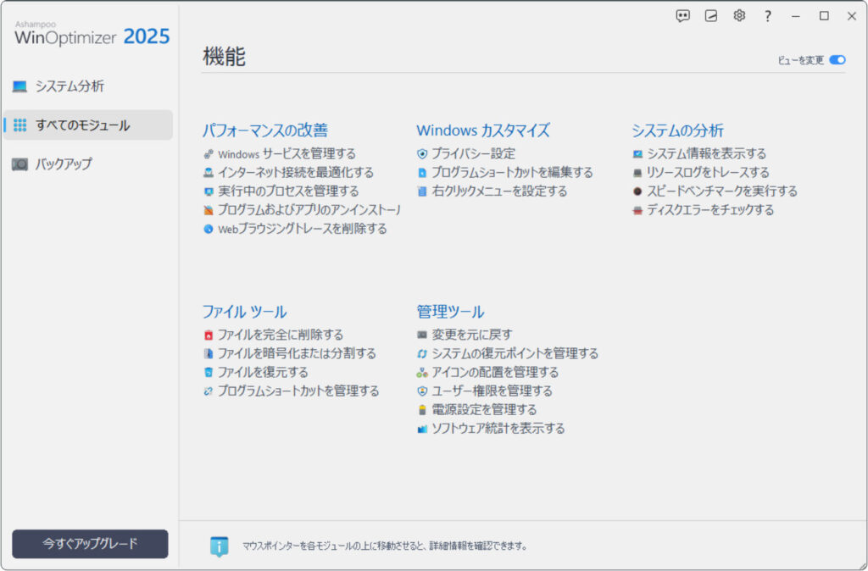Click the icon next to プログラムショートカットを編集する

point(422,173)
